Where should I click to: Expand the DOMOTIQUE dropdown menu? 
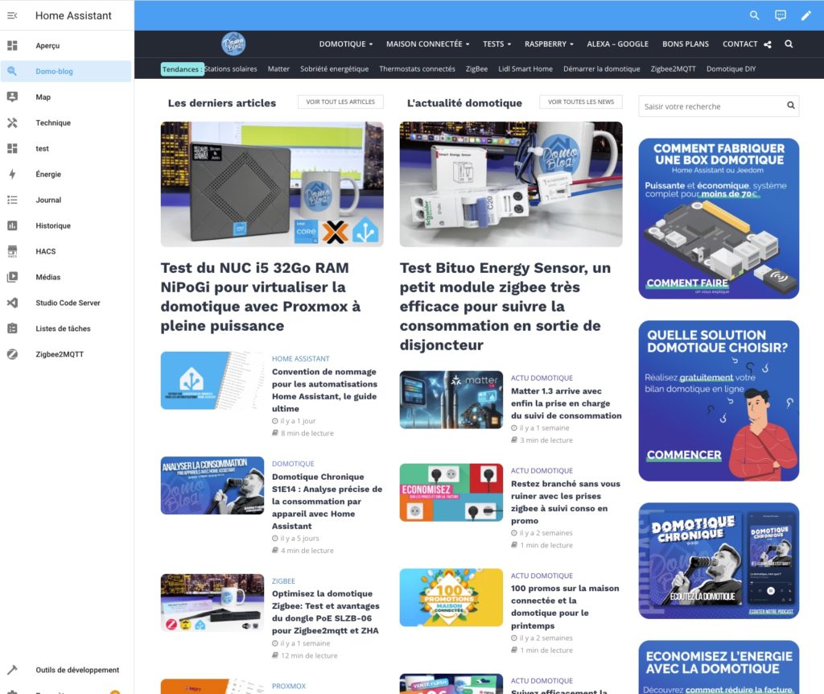[346, 44]
